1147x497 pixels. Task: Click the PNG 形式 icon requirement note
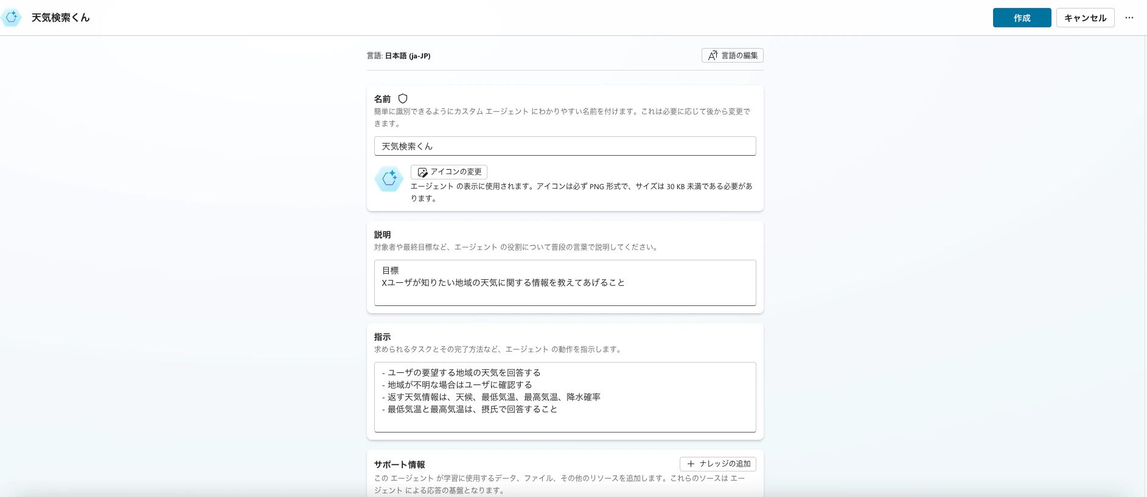pos(581,192)
